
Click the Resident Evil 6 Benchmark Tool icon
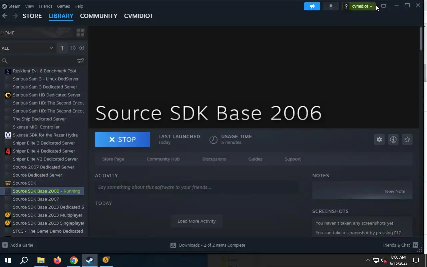[8, 71]
